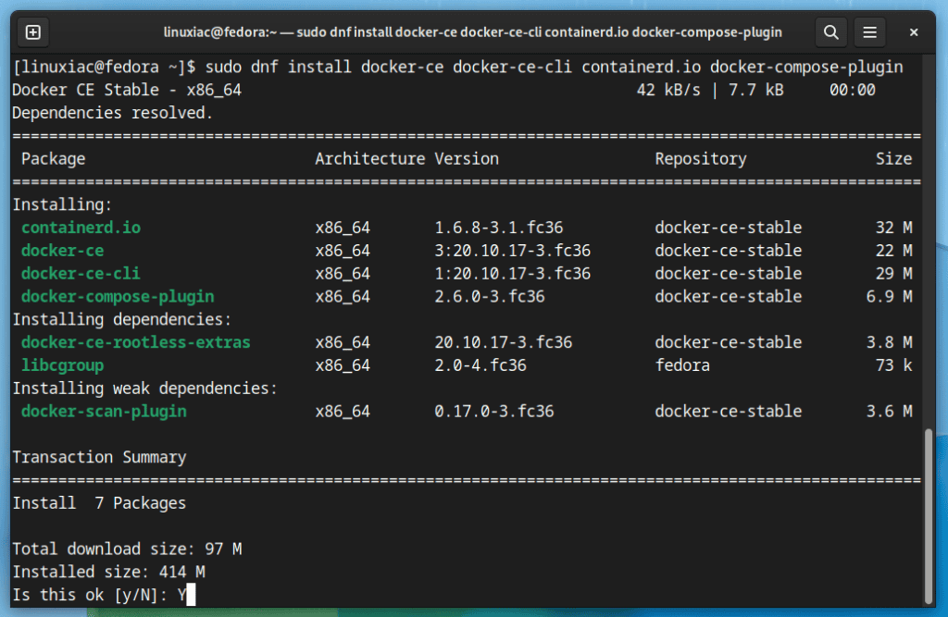Click docker-ce-stable repository in containerd.io row
948x617 pixels.
click(x=729, y=228)
